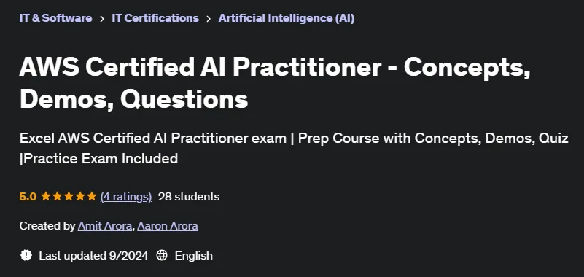Open IT & Software breadcrumb link
Image resolution: width=584 pixels, height=277 pixels.
click(55, 18)
